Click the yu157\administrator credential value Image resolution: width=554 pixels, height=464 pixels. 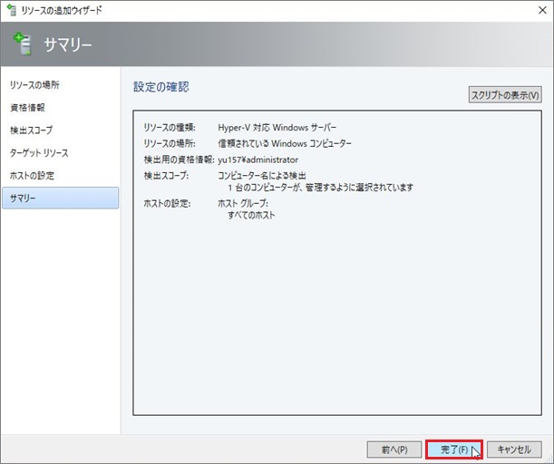coord(258,159)
